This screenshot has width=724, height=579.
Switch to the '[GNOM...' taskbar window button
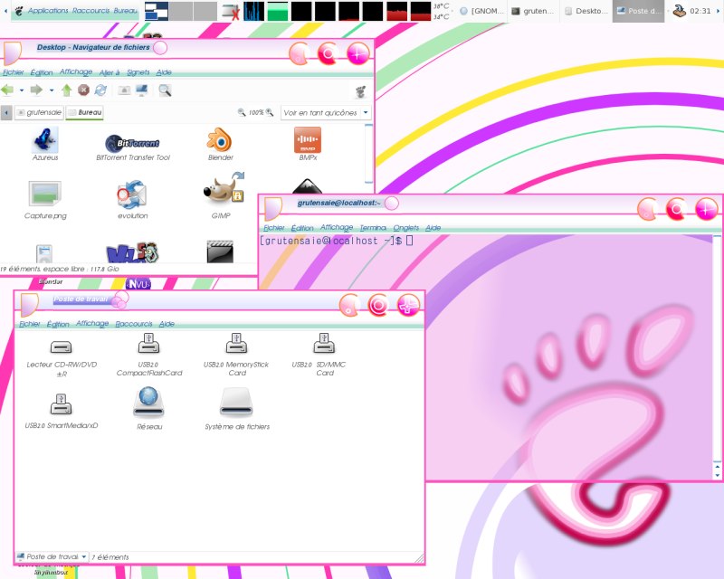482,11
